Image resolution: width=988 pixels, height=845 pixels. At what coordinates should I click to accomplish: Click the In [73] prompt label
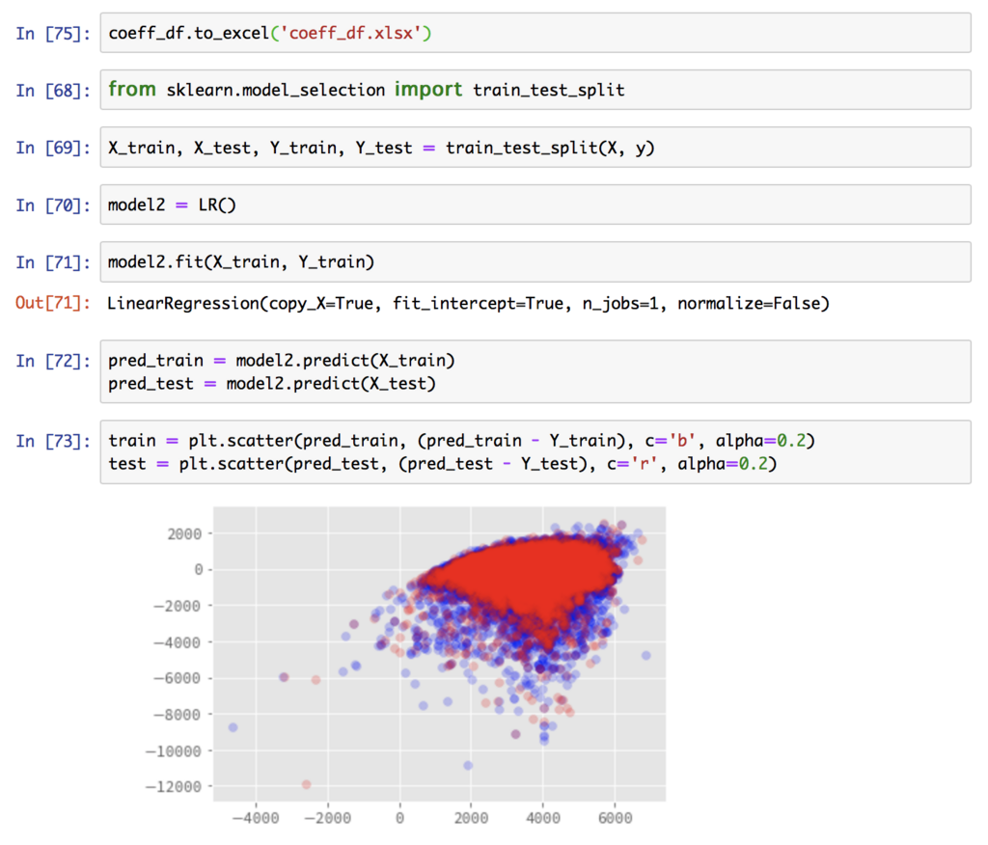point(53,441)
